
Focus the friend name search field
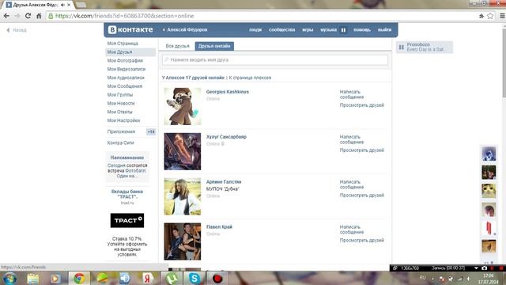point(275,60)
